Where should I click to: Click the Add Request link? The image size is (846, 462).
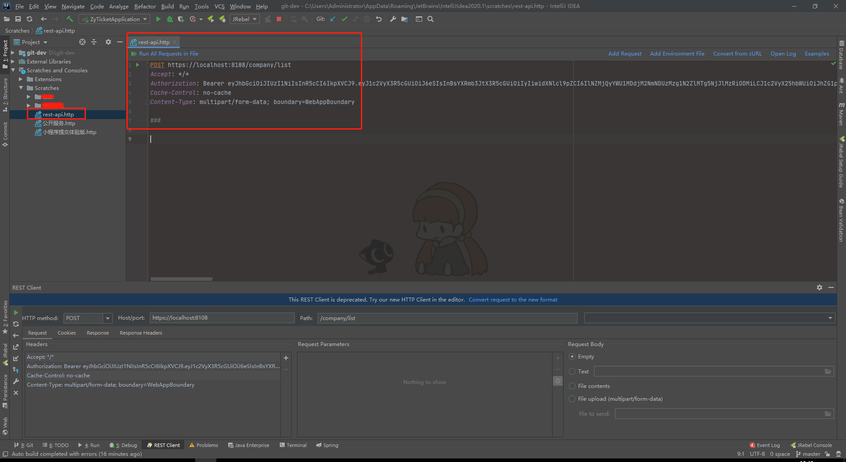[625, 53]
